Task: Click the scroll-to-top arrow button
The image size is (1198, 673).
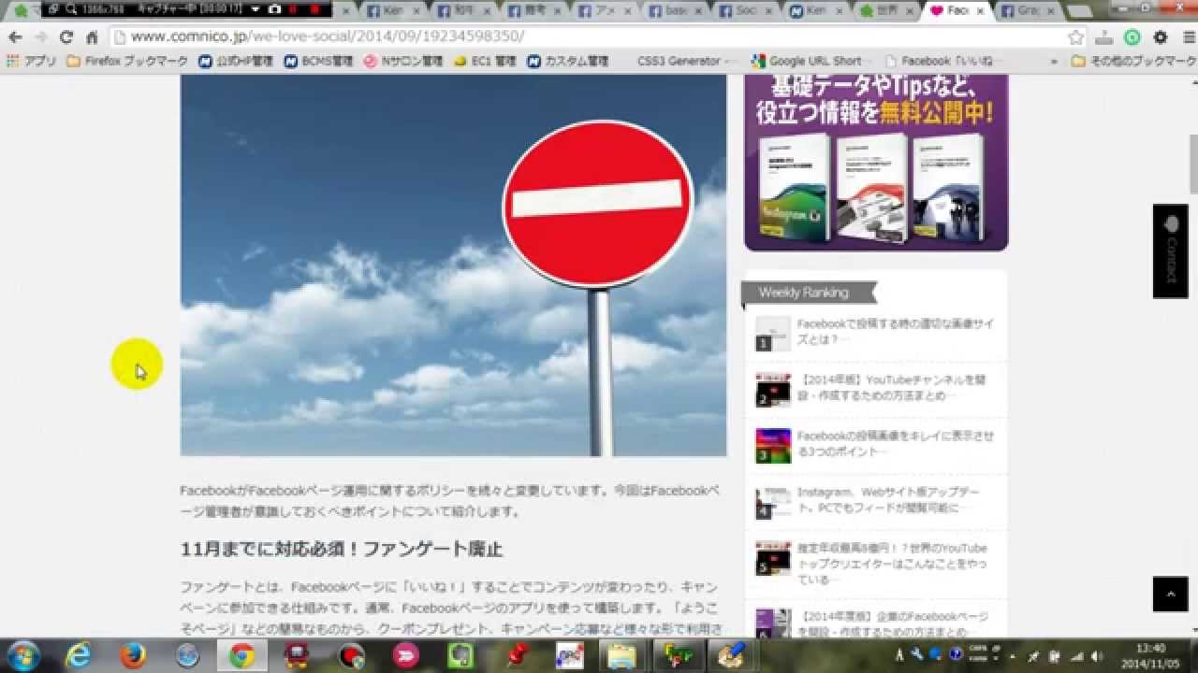Action: 1170,594
